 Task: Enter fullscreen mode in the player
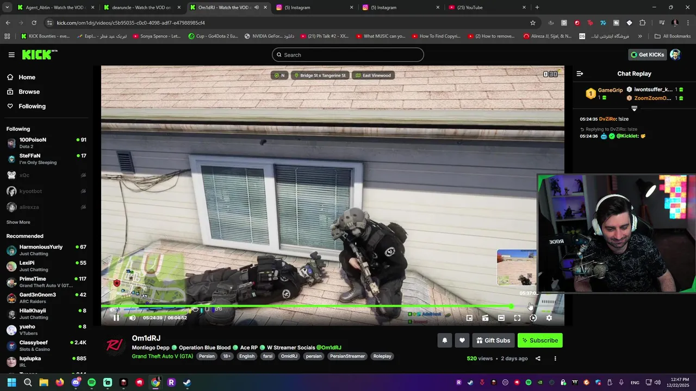click(x=517, y=318)
